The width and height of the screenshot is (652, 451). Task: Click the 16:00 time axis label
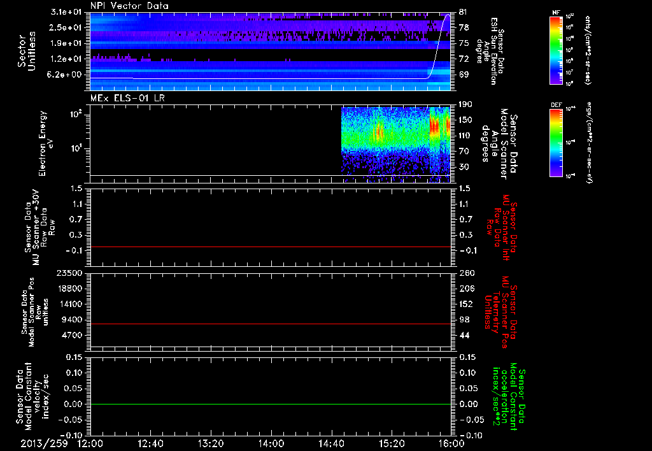coord(451,443)
